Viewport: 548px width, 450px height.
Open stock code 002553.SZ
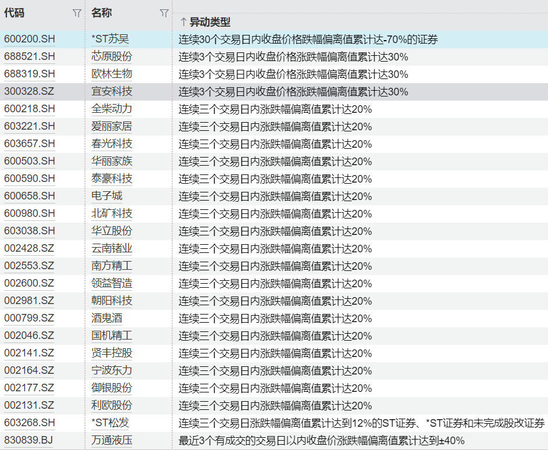point(29,266)
